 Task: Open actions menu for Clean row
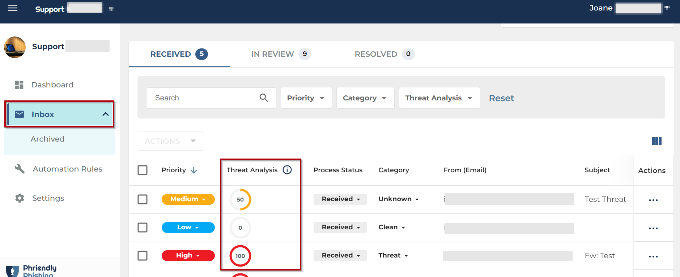pos(653,228)
